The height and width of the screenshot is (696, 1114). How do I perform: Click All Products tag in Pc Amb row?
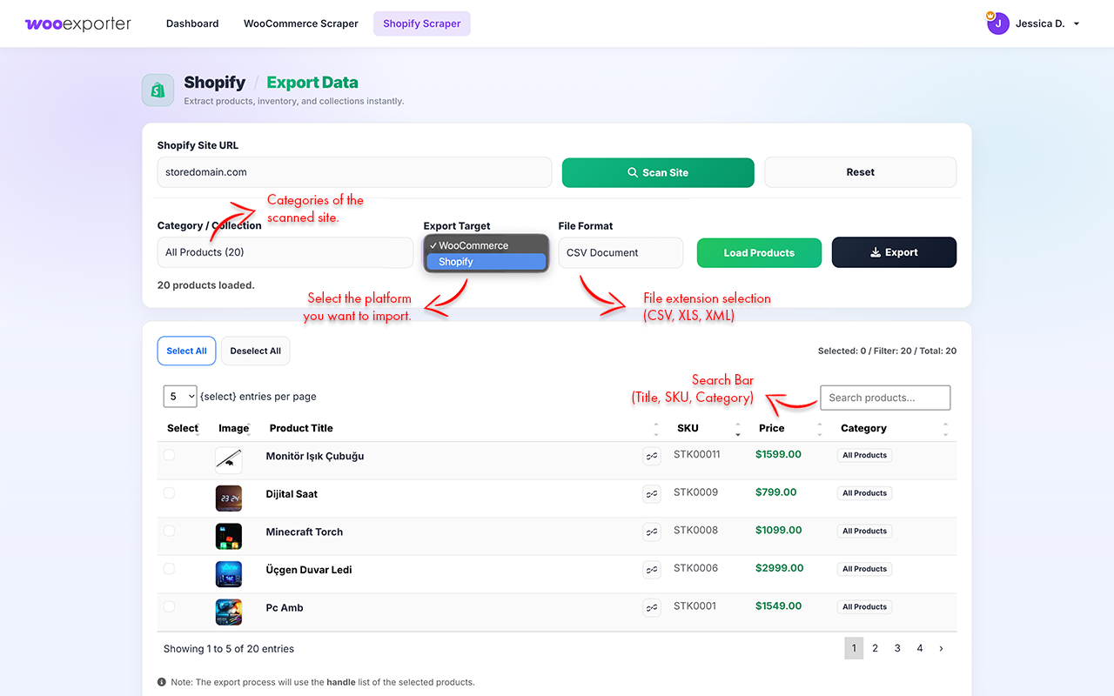coord(864,607)
